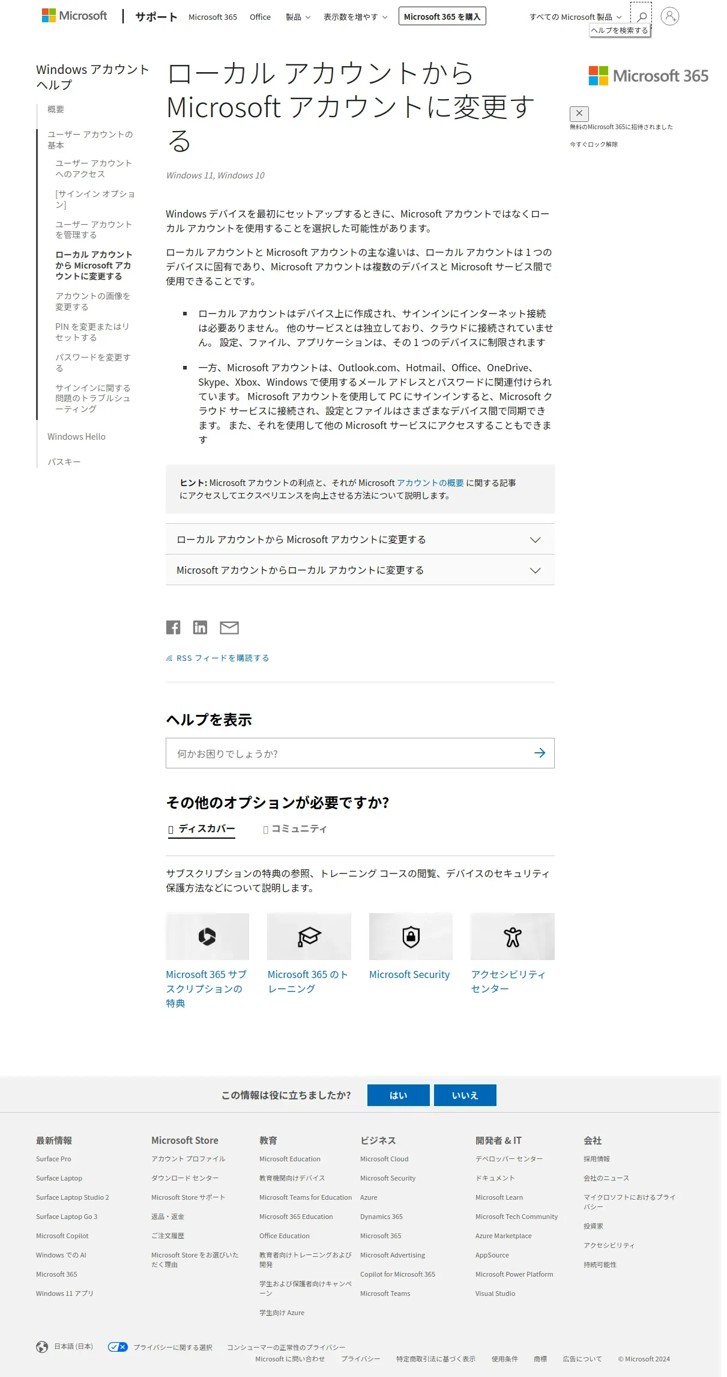Click Microsoft 365 サブスクリプションの特典 link
The height and width of the screenshot is (1377, 727).
[207, 989]
